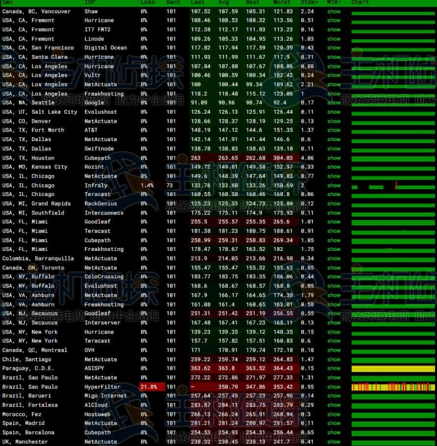Sort by the StDev column header
This screenshot has width=437, height=446.
(x=308, y=2)
